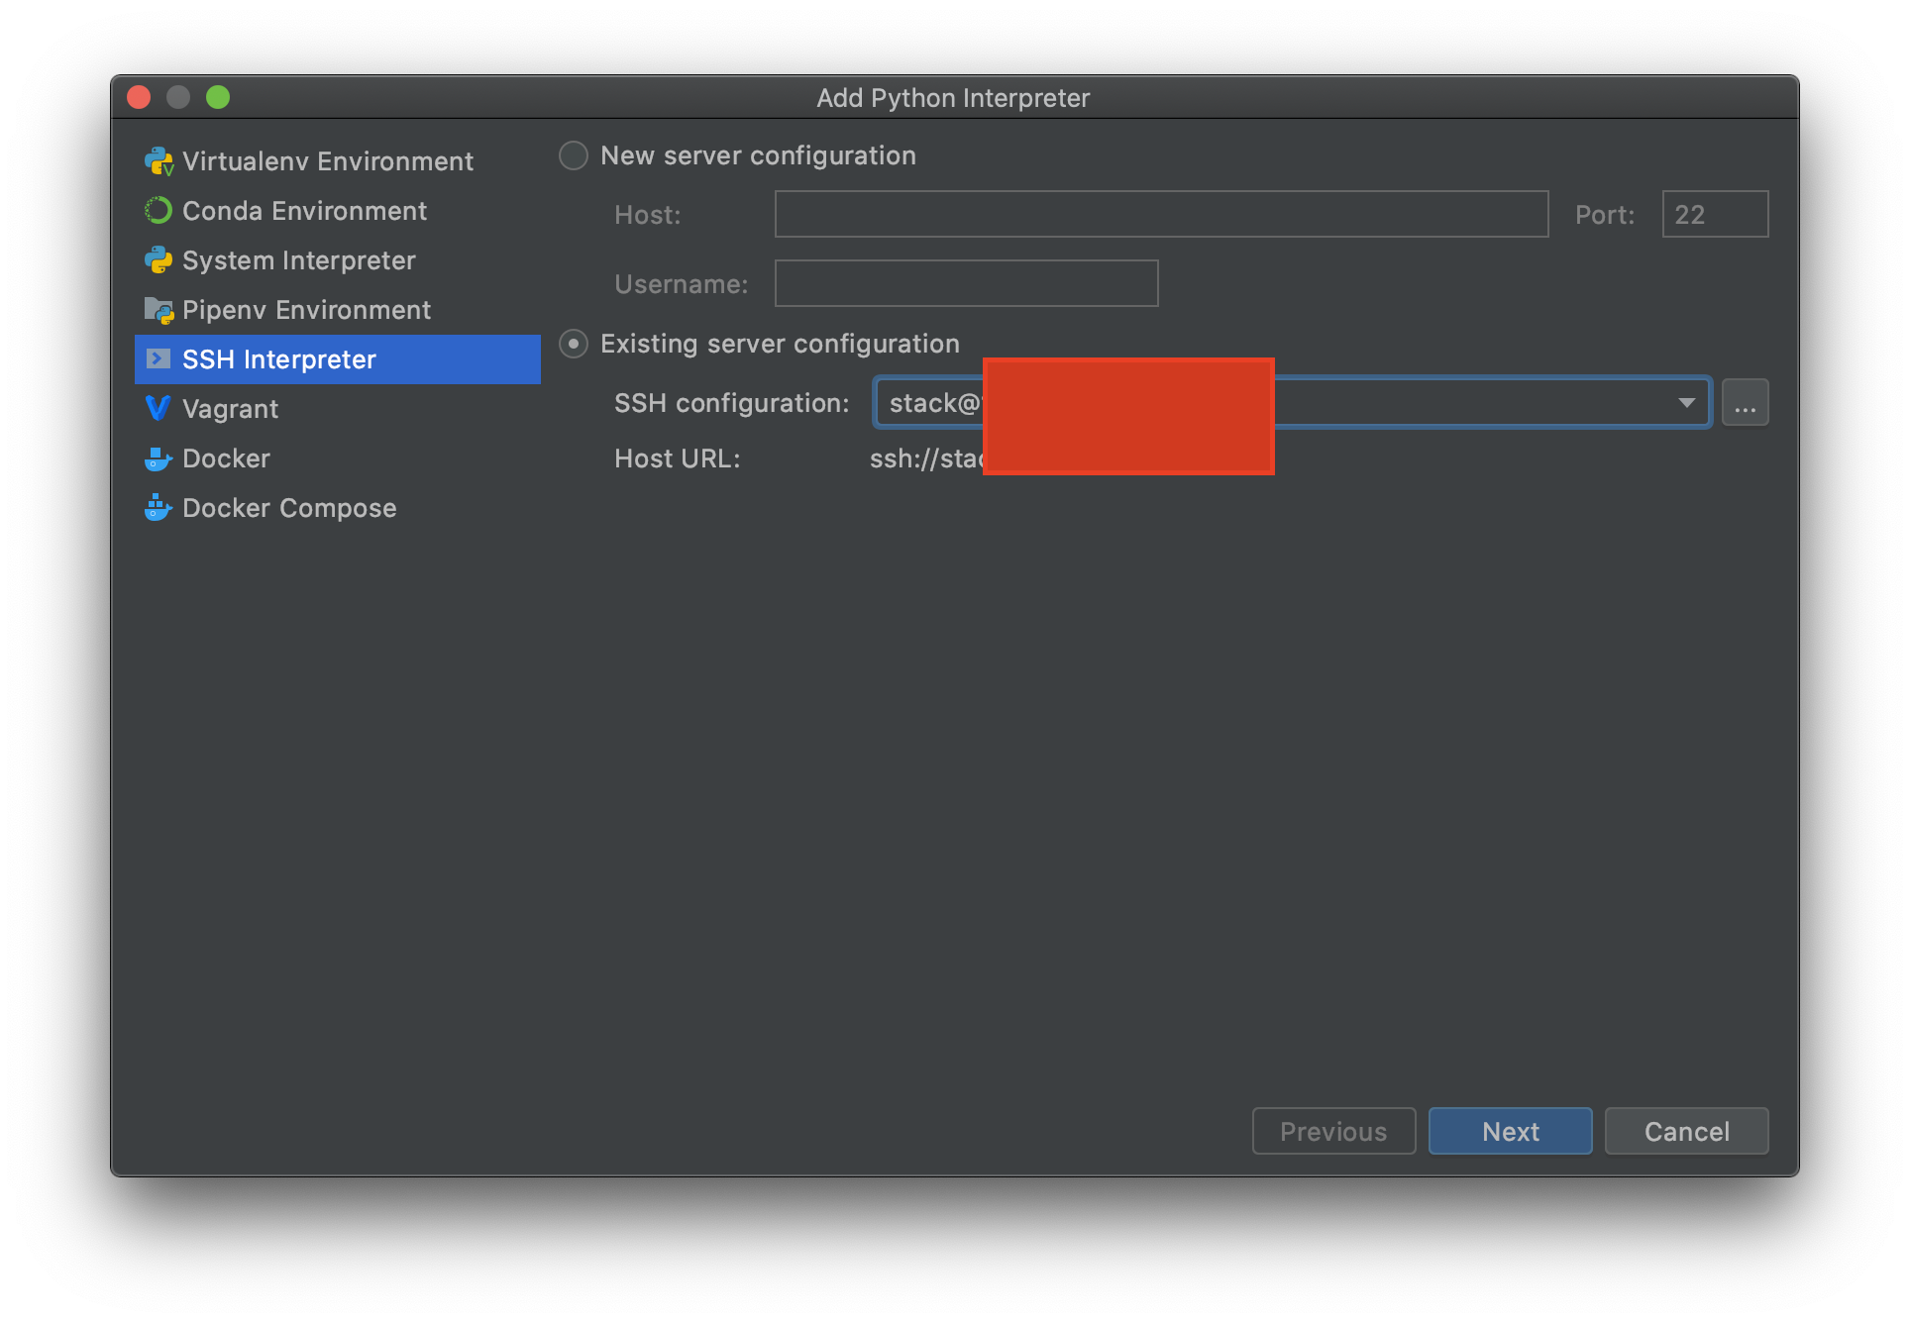Viewport: 1910px width, 1323px height.
Task: Choose Docker Compose interpreter type
Action: [289, 508]
